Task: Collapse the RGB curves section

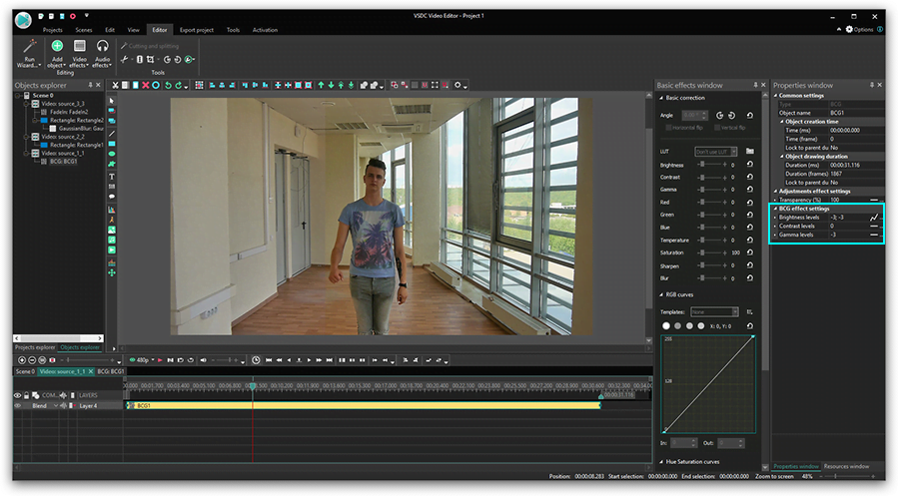Action: (661, 294)
